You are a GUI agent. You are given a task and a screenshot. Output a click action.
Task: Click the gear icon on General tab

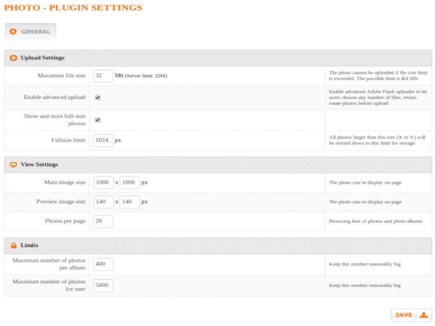[x=14, y=32]
